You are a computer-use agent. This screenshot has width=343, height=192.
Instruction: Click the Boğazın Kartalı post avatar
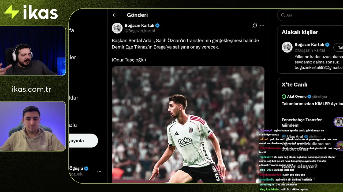[117, 28]
